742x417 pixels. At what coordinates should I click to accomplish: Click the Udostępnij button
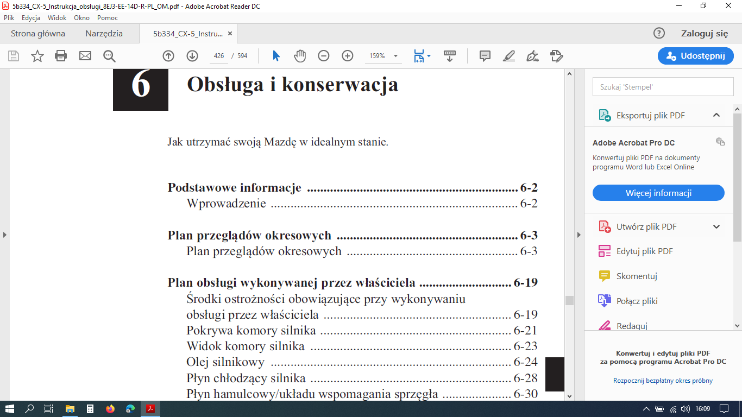tap(695, 56)
